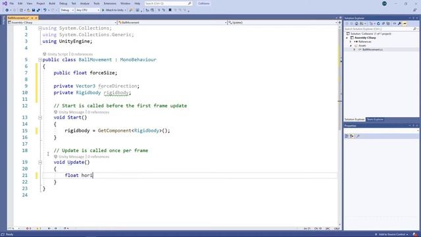Click the error count indicator in editor footer

(x=28, y=228)
